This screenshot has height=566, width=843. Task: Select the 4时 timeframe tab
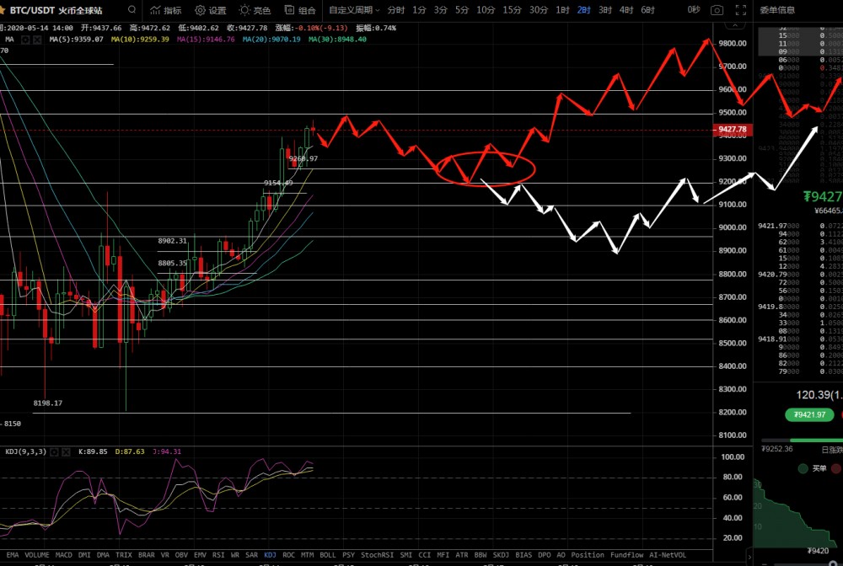pos(626,10)
